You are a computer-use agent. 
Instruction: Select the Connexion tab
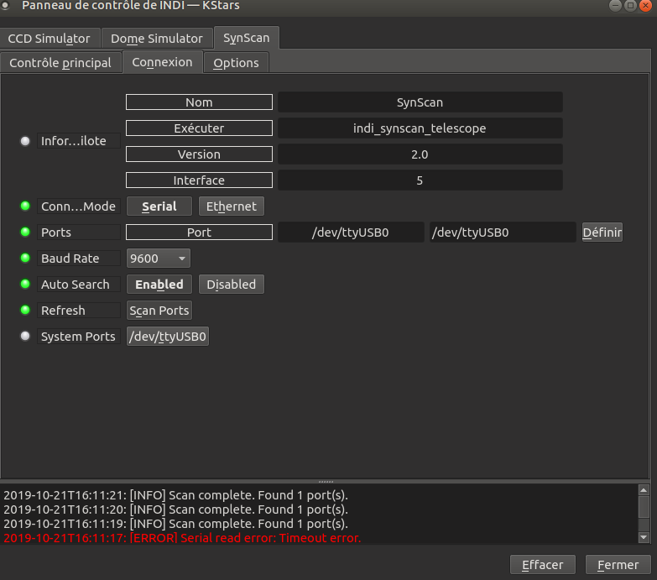162,62
